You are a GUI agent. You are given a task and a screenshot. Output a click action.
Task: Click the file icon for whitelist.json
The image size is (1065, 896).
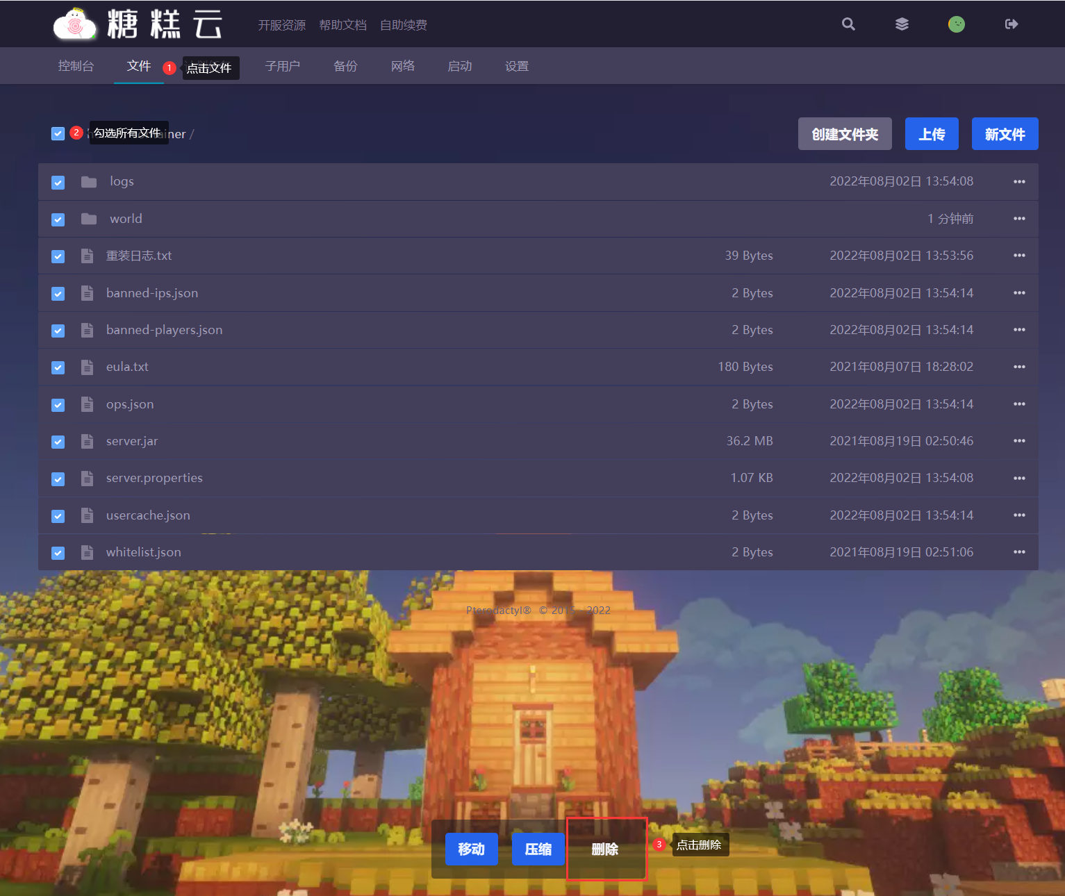(87, 552)
